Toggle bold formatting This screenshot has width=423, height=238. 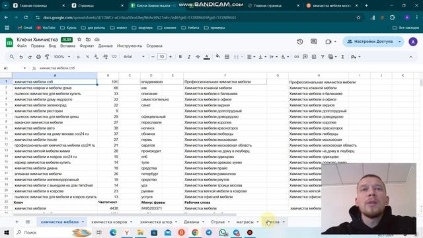[x=180, y=57]
